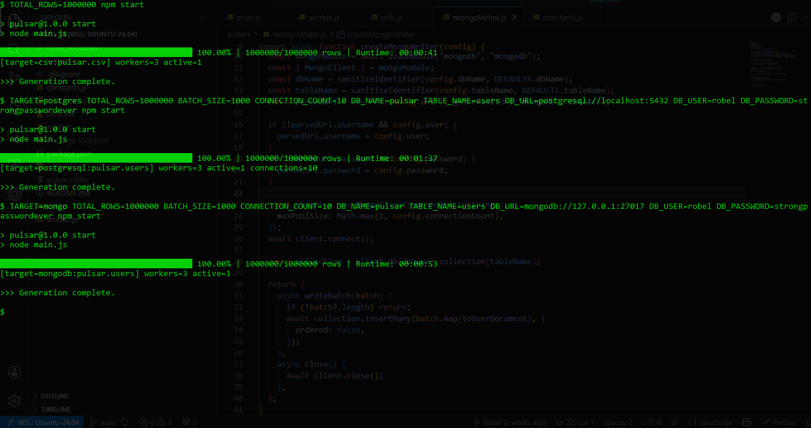Image resolution: width=811 pixels, height=428 pixels.
Task: Click the LF end-of-line indicator
Action: (x=675, y=422)
